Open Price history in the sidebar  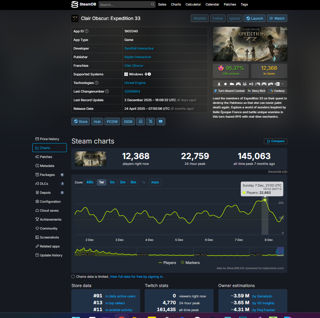click(50, 139)
